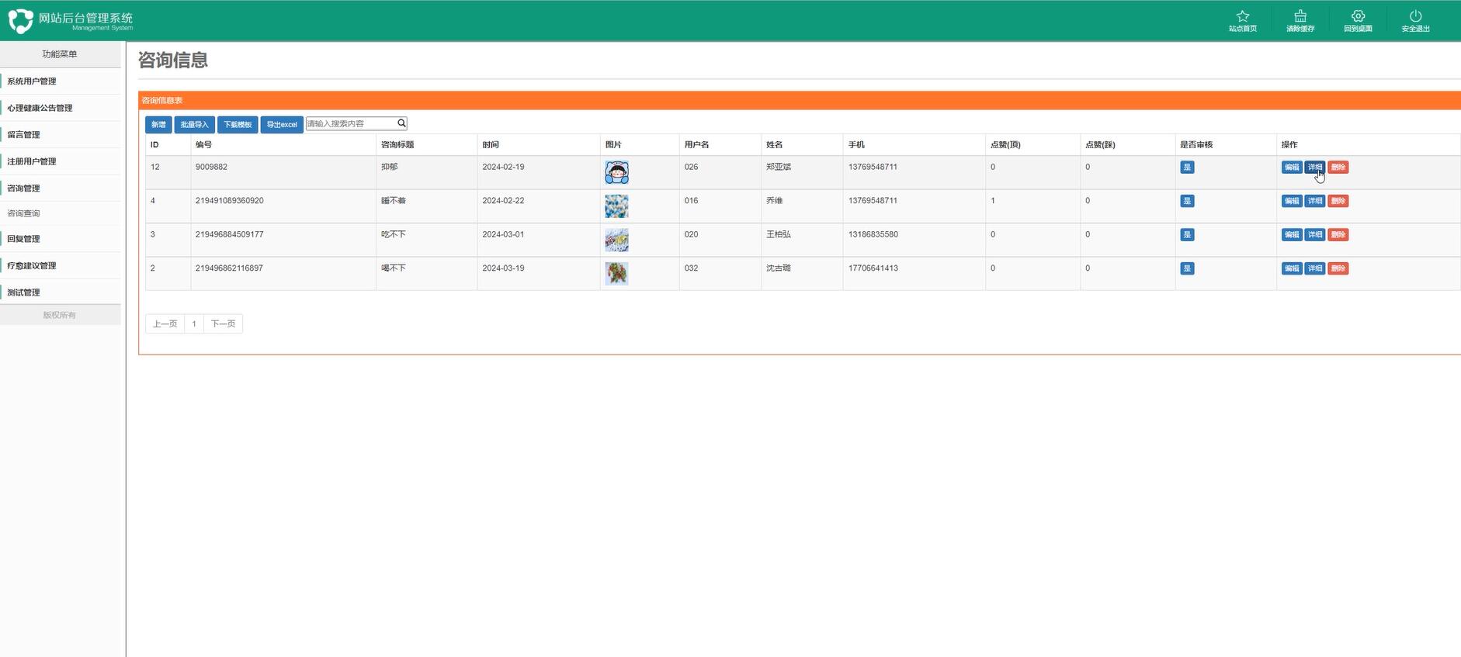Click 导出excel button
The width and height of the screenshot is (1461, 657).
click(281, 125)
